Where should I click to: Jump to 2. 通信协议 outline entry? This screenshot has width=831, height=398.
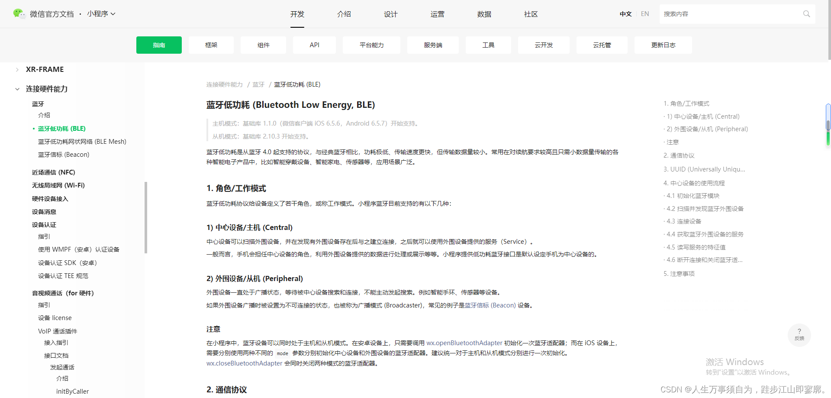(679, 155)
